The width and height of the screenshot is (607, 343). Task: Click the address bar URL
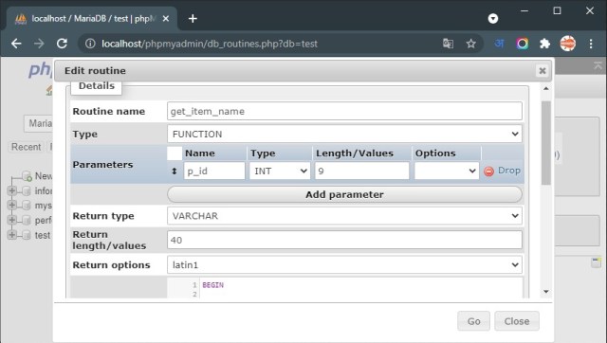pos(210,44)
